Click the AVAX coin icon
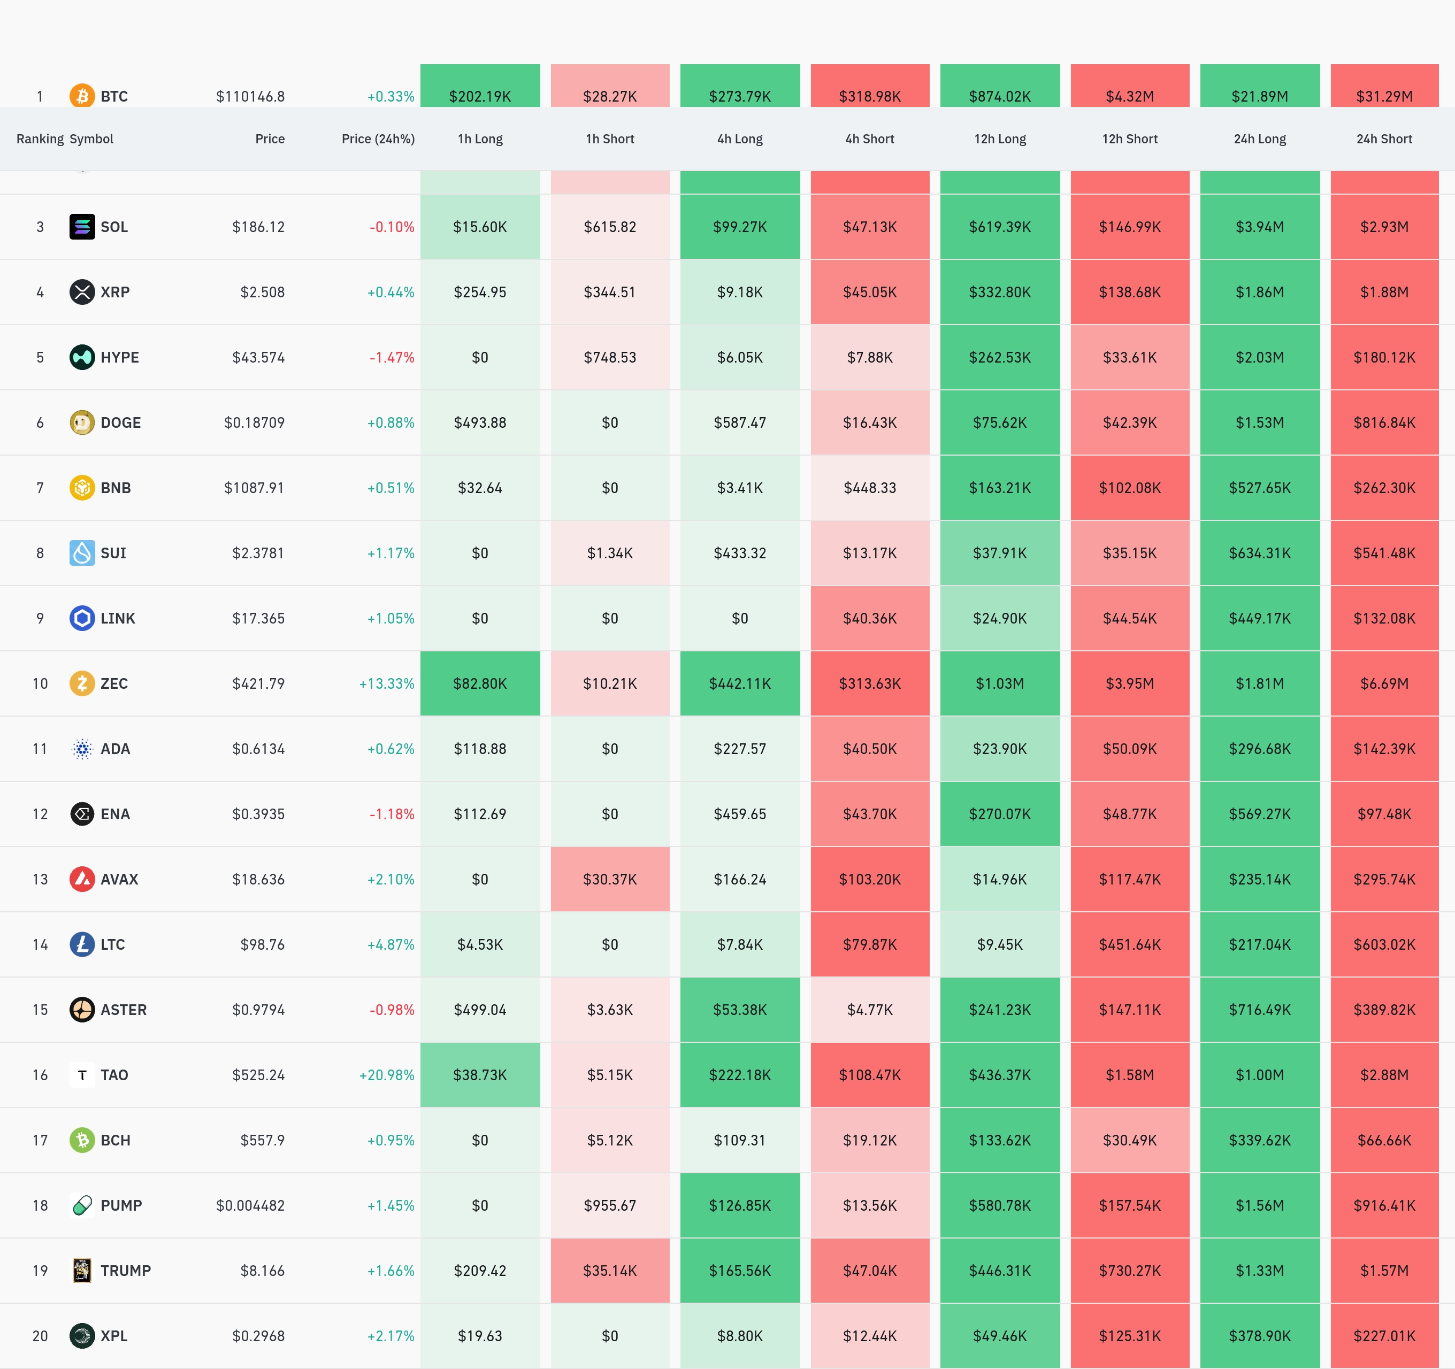Screen dimensions: 1455x1369 pos(82,879)
